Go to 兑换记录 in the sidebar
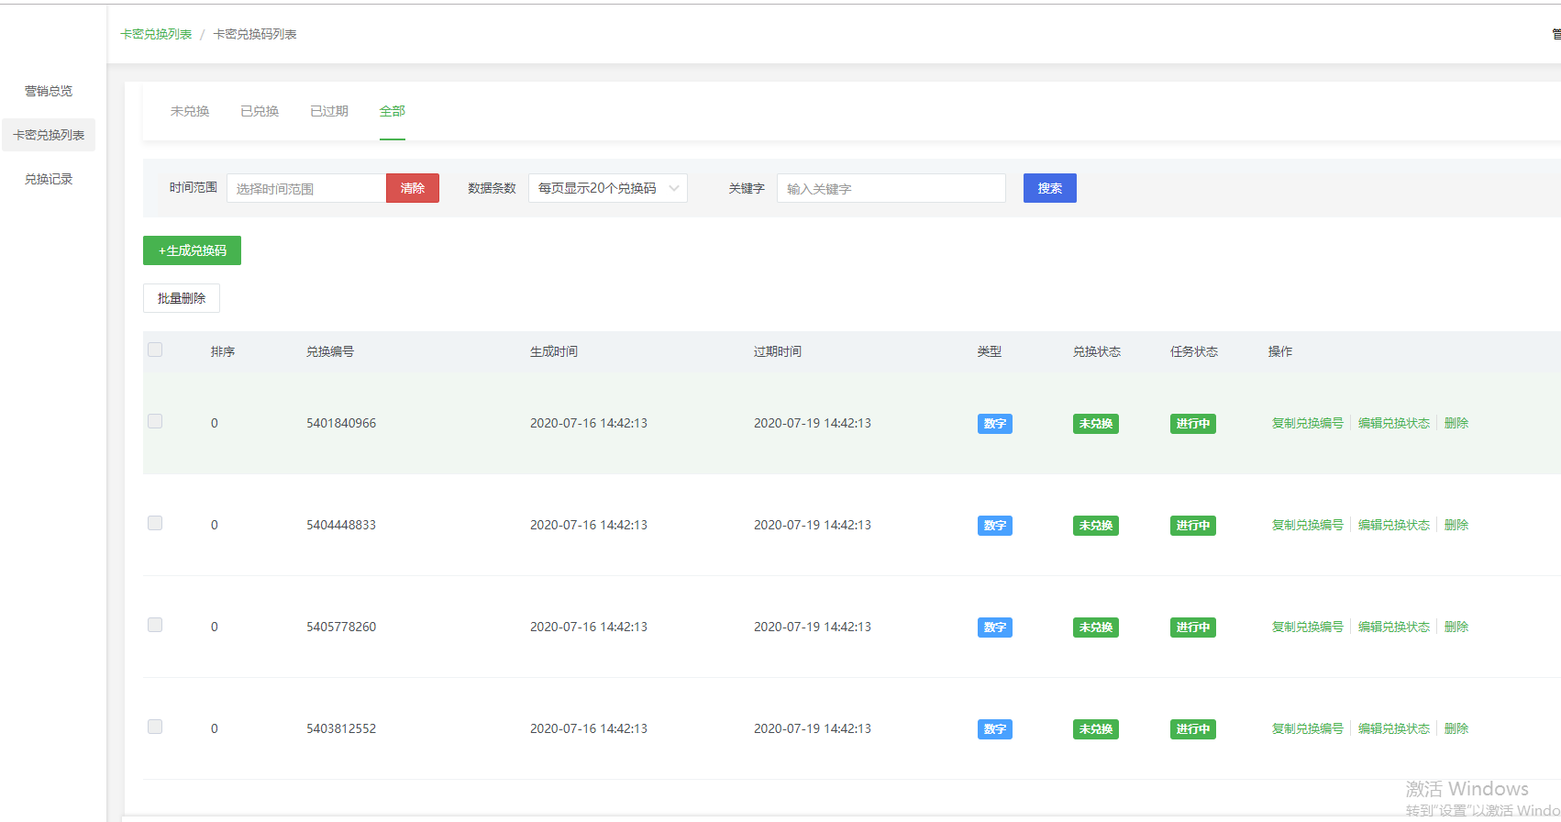The height and width of the screenshot is (822, 1561). pyautogui.click(x=49, y=179)
